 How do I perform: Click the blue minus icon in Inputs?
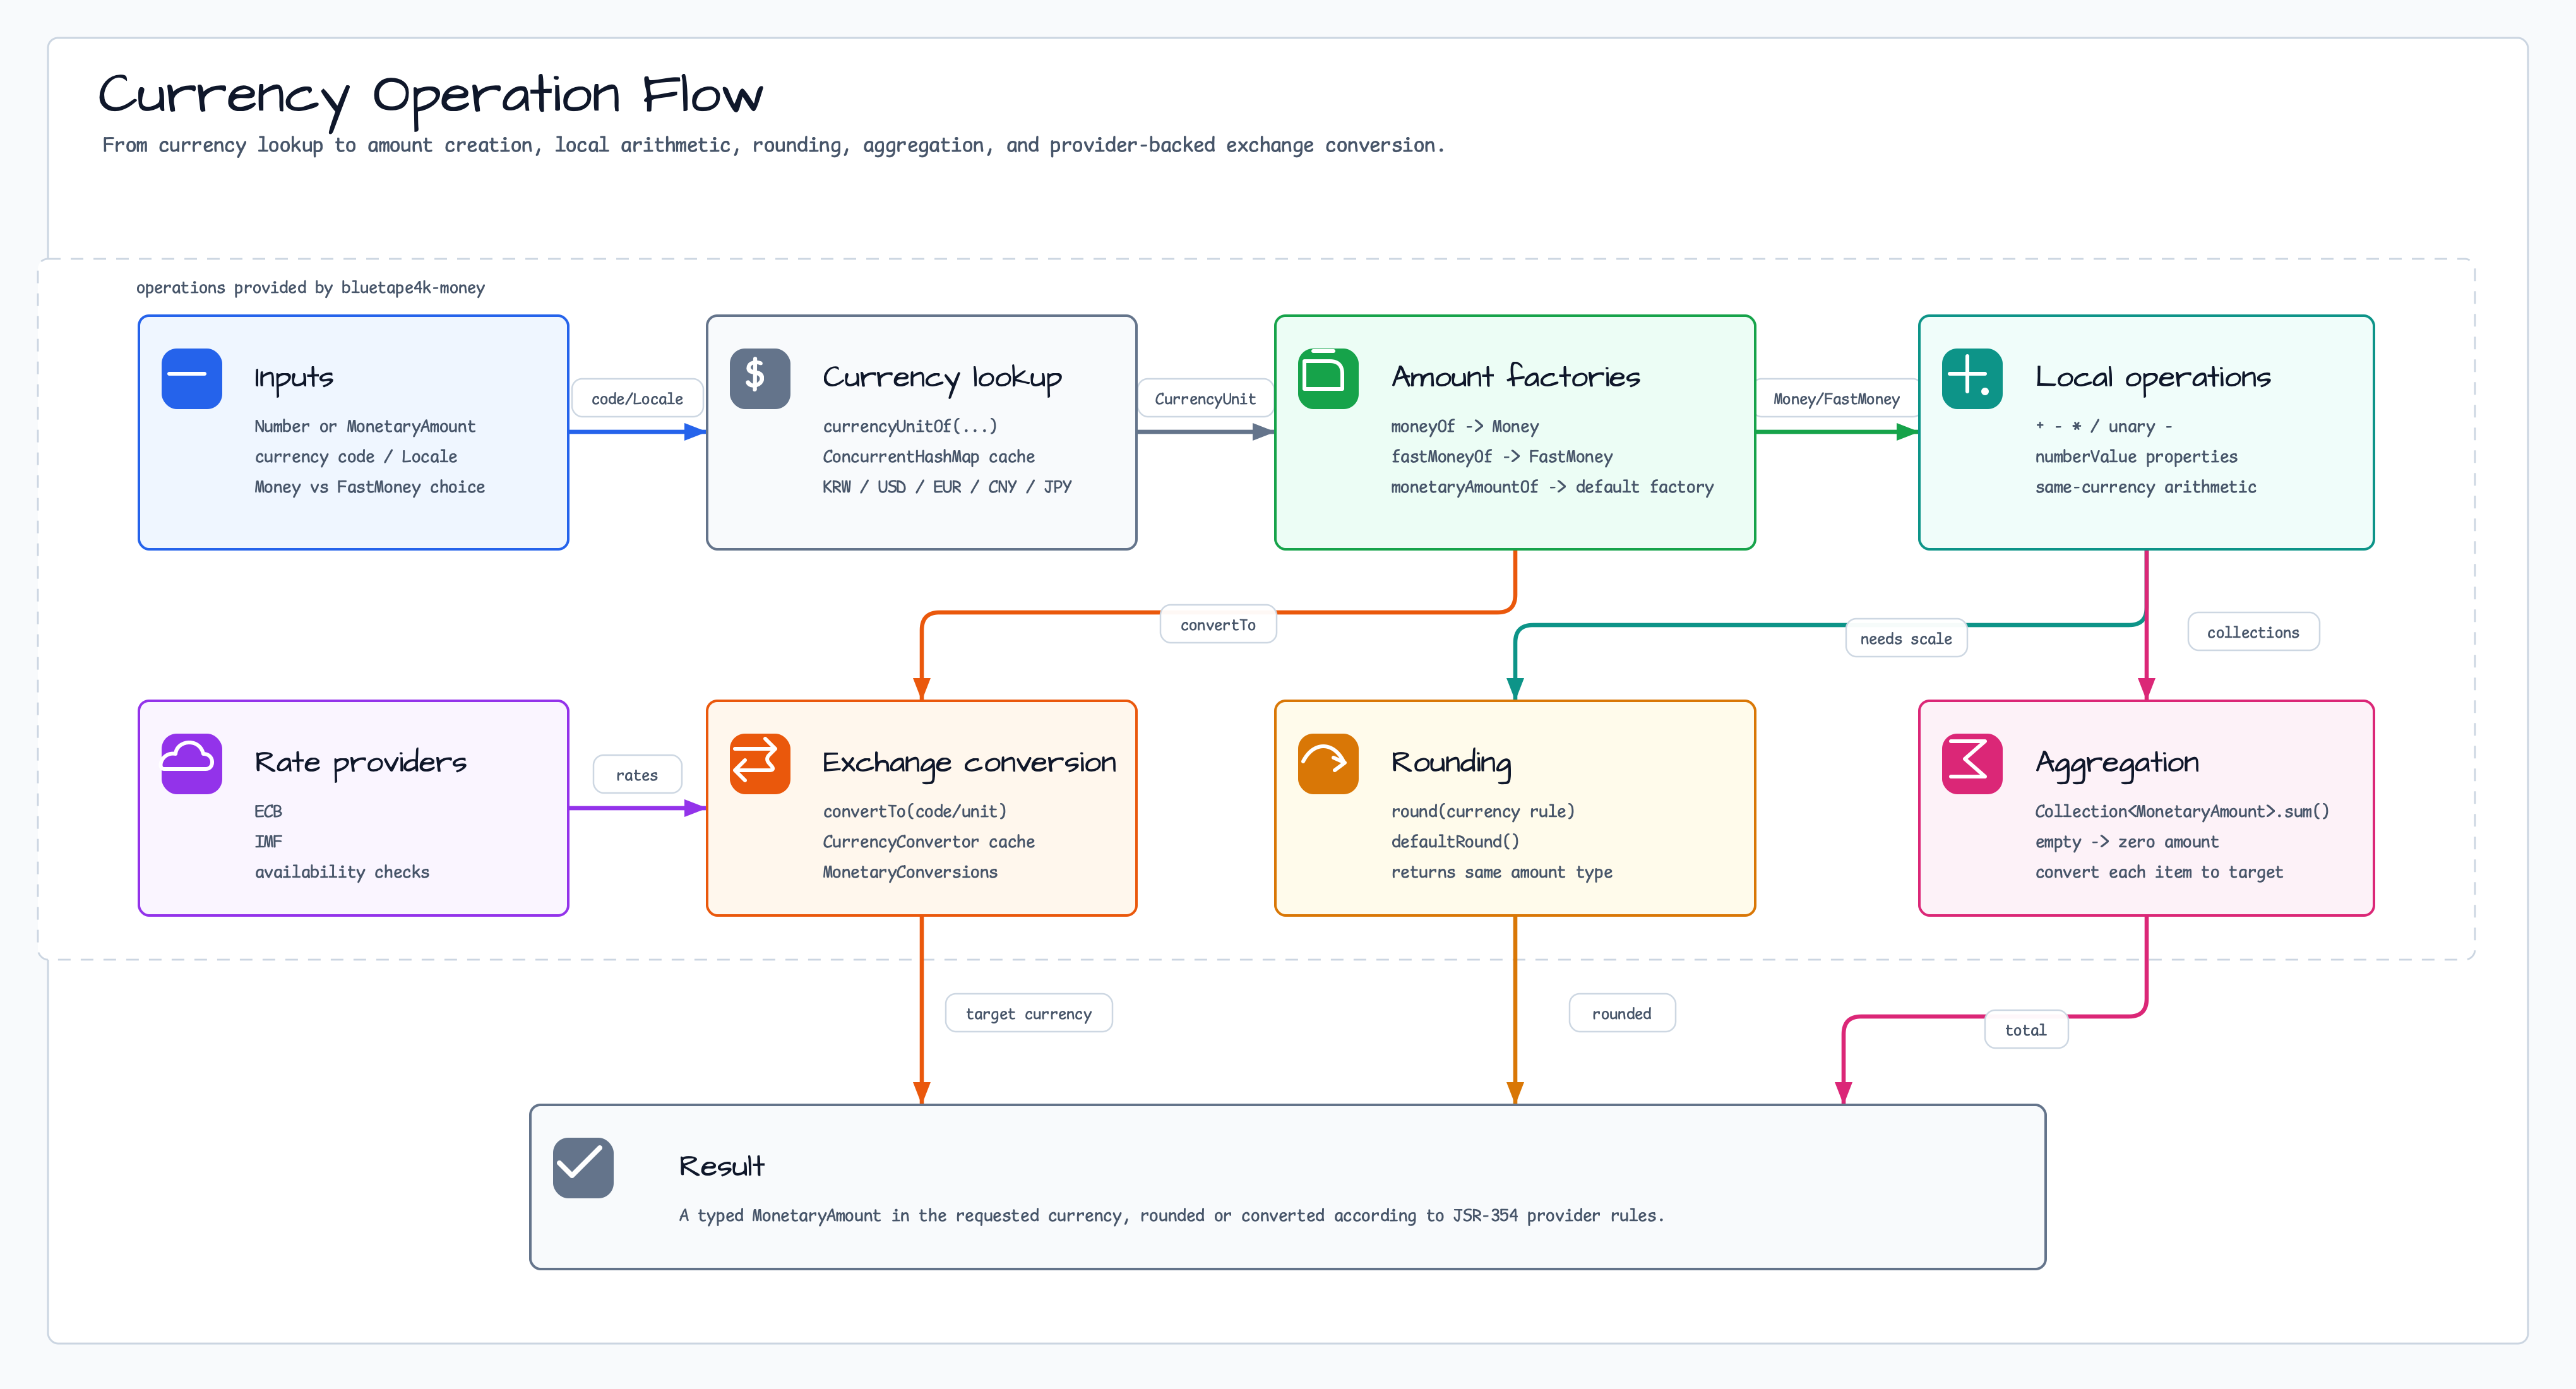(191, 378)
